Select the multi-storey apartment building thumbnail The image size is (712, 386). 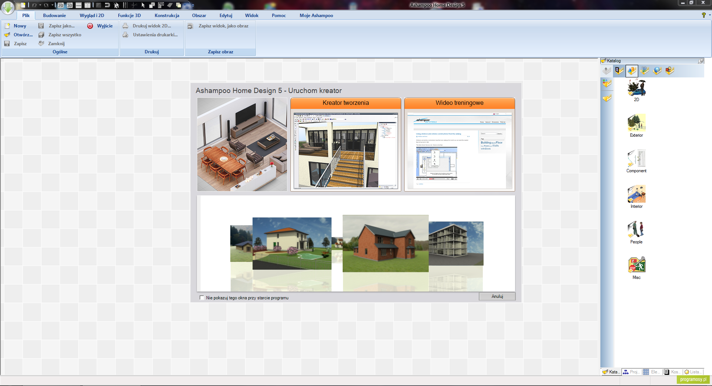click(x=456, y=243)
